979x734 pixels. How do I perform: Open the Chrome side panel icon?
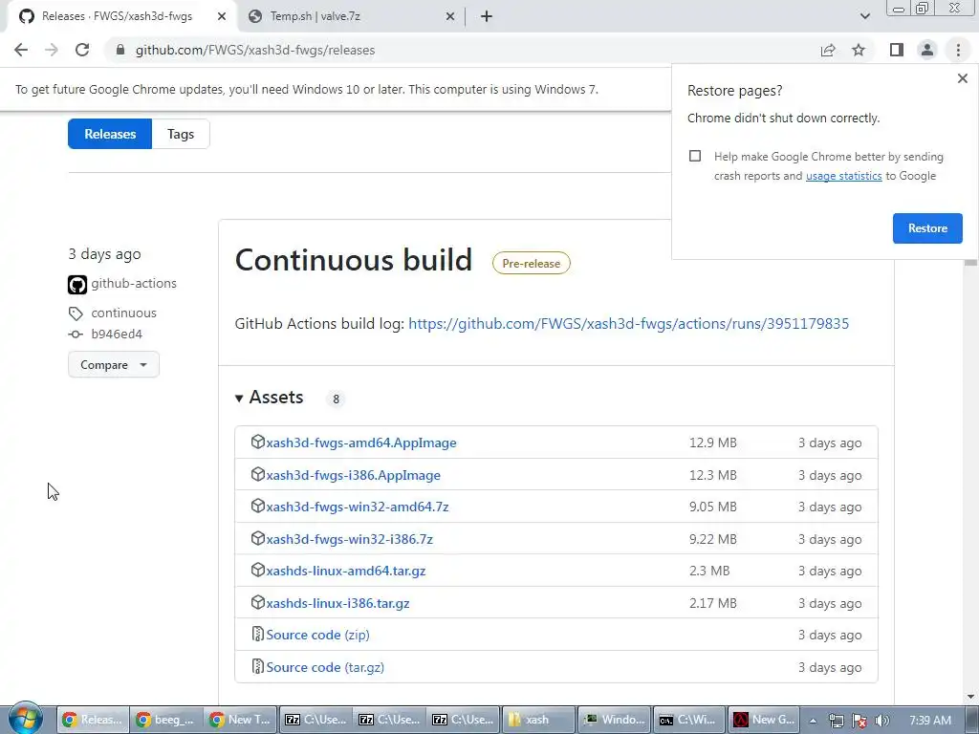[x=897, y=50]
